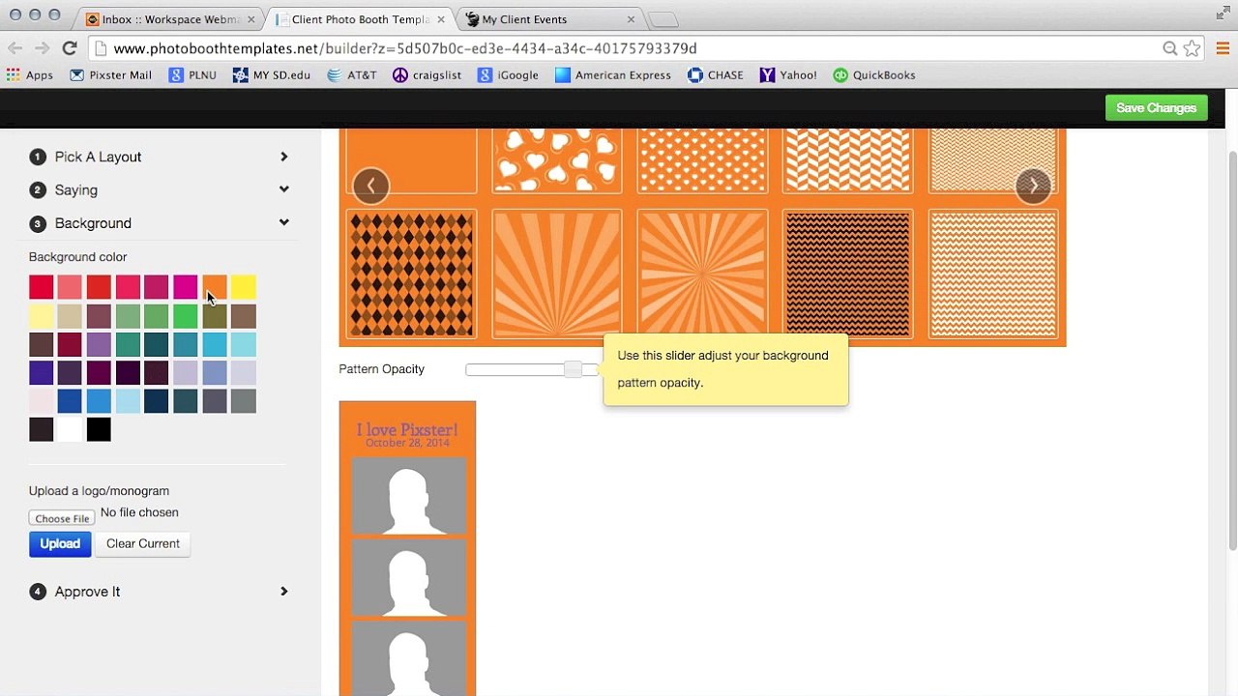
Task: Reload the current page
Action: [x=70, y=48]
